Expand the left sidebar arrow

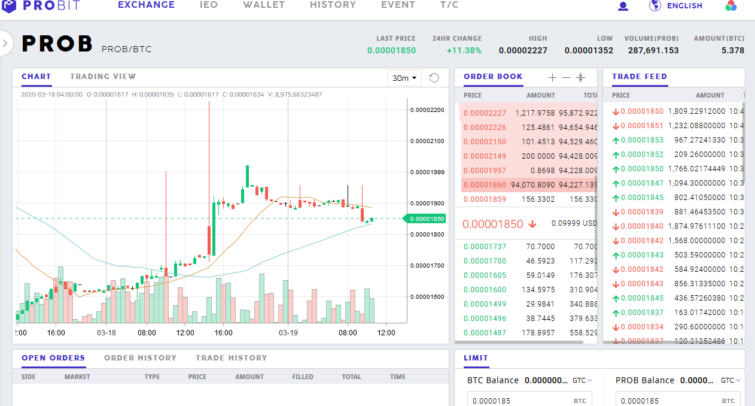[x=5, y=43]
